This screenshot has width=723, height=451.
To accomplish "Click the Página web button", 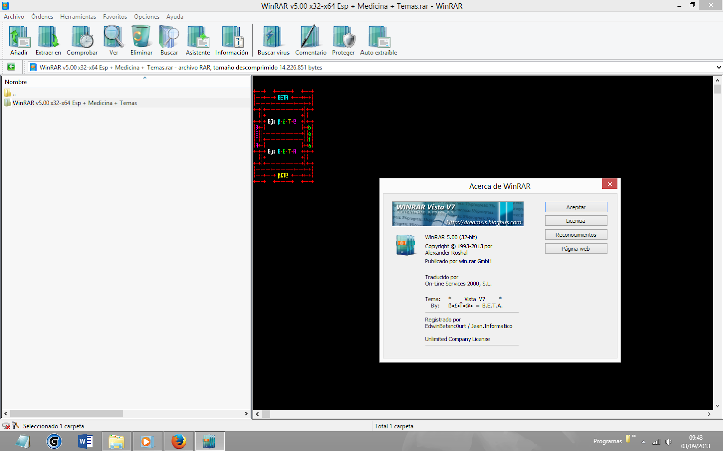I will [x=576, y=249].
